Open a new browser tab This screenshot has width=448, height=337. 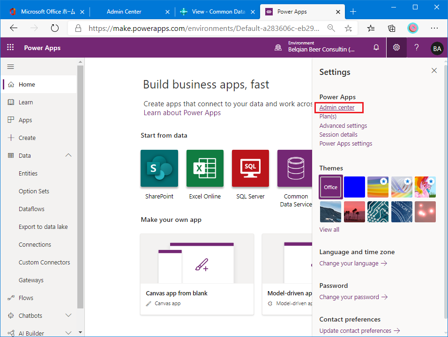point(353,11)
